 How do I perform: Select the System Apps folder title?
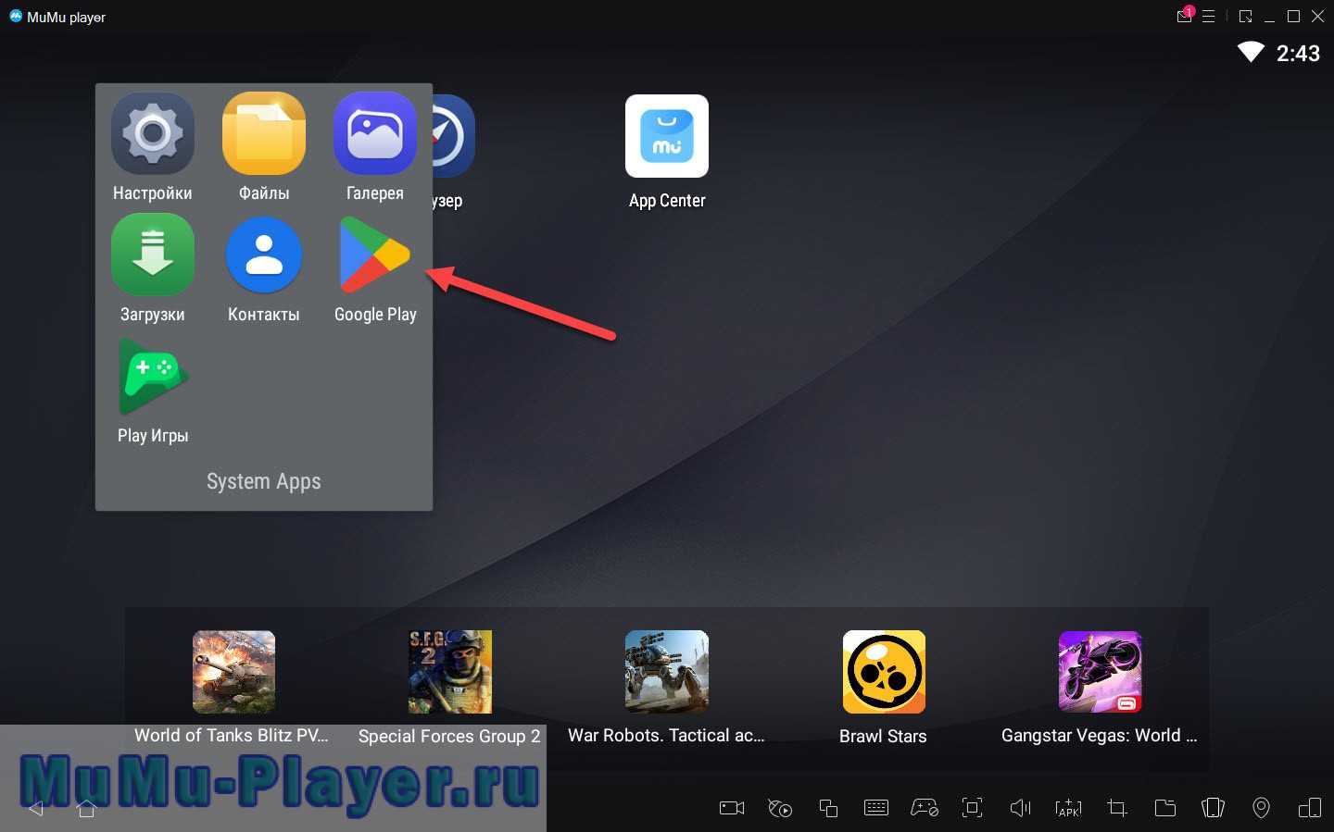coord(264,481)
